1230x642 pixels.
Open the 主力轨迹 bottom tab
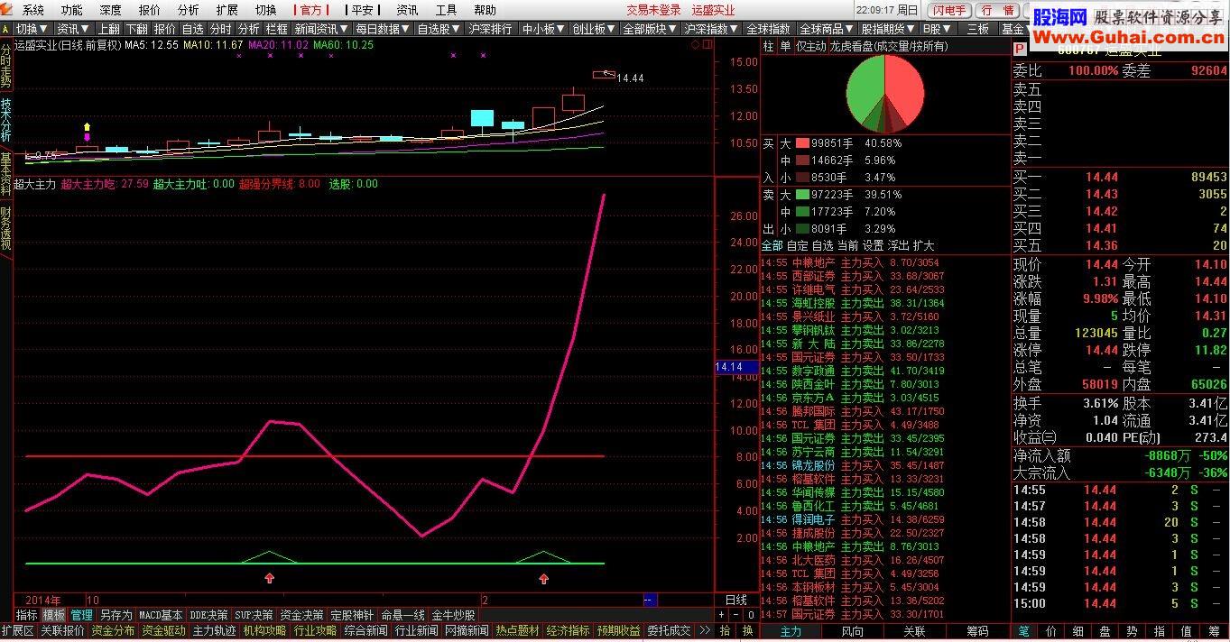(214, 631)
